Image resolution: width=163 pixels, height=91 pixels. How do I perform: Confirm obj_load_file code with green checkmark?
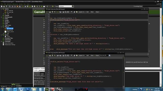click(47, 56)
